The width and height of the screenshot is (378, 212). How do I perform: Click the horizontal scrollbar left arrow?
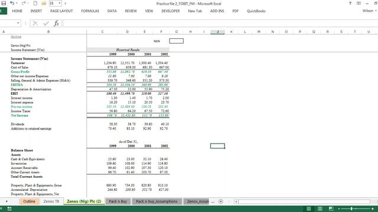(x=236, y=201)
